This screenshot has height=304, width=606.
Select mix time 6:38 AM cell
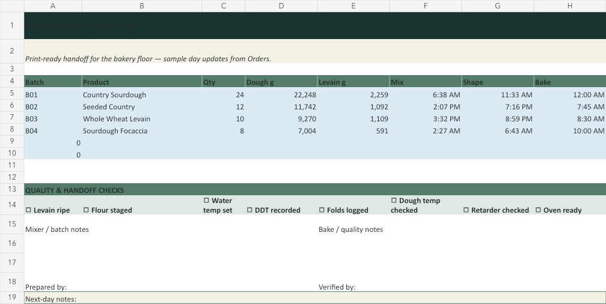click(x=426, y=94)
